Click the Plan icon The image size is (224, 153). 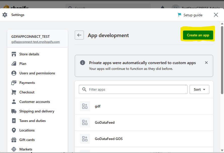coord(14,64)
